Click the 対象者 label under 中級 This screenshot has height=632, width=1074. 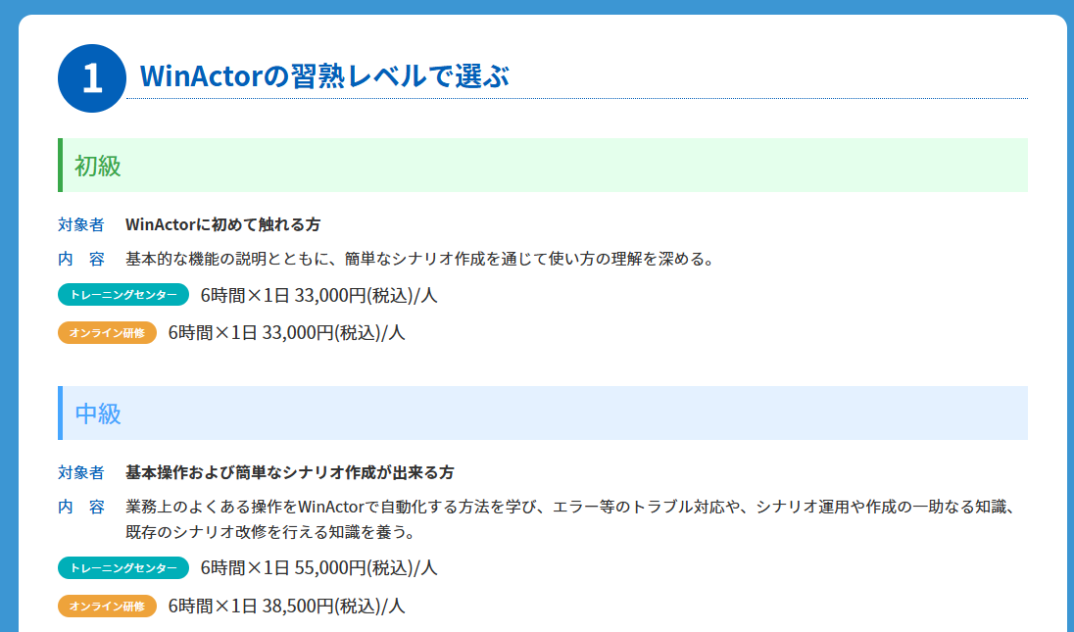(81, 472)
